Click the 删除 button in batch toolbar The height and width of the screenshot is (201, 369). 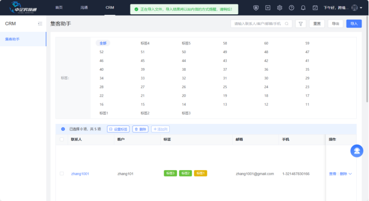tap(140, 129)
